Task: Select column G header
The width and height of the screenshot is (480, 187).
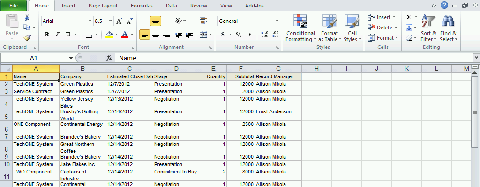Action: tap(278, 69)
